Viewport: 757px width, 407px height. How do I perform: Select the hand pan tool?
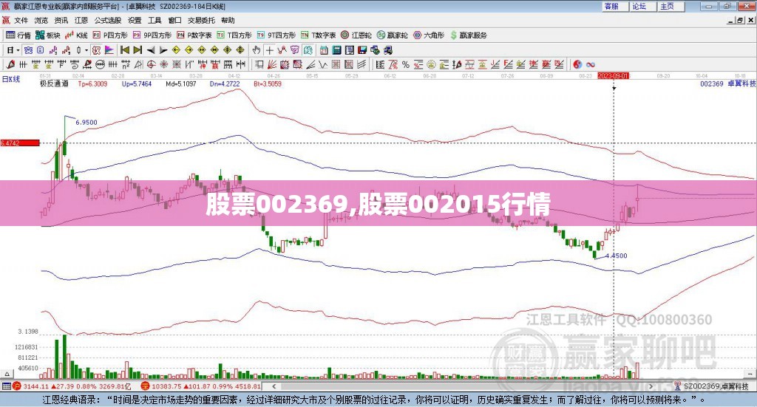256,50
